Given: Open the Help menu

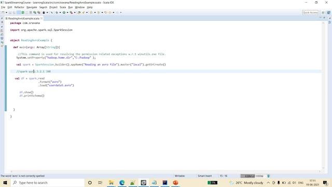Looking at the screenshot, I should (x=90, y=7).
